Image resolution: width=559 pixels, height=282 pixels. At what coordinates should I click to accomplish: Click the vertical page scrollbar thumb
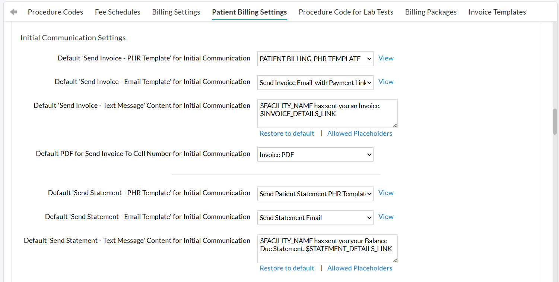pyautogui.click(x=555, y=122)
